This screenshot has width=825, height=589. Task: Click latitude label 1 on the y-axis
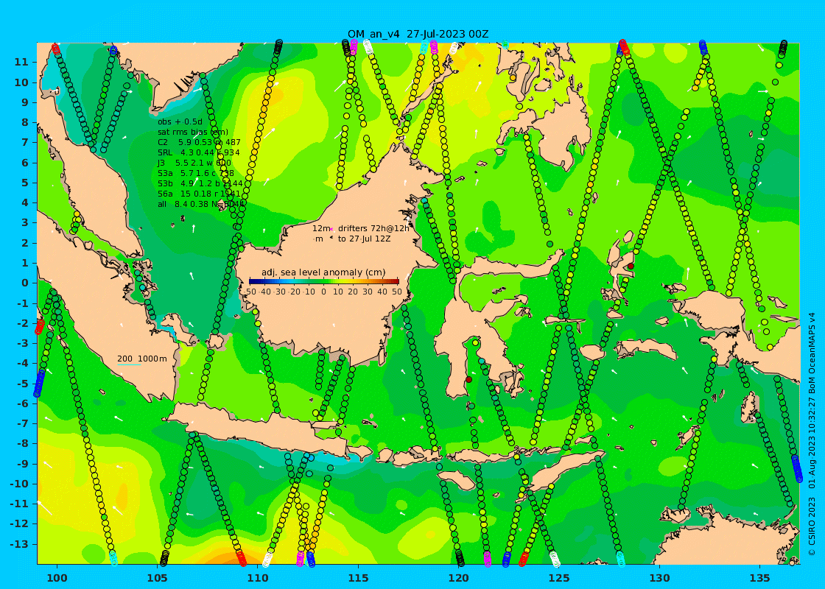(24, 262)
